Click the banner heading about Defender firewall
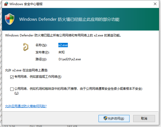The width and height of the screenshot is (161, 127). click(69, 19)
